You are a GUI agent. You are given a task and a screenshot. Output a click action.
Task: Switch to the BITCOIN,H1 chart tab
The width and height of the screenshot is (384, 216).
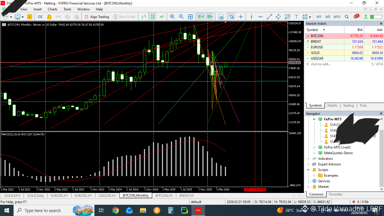tap(164, 195)
